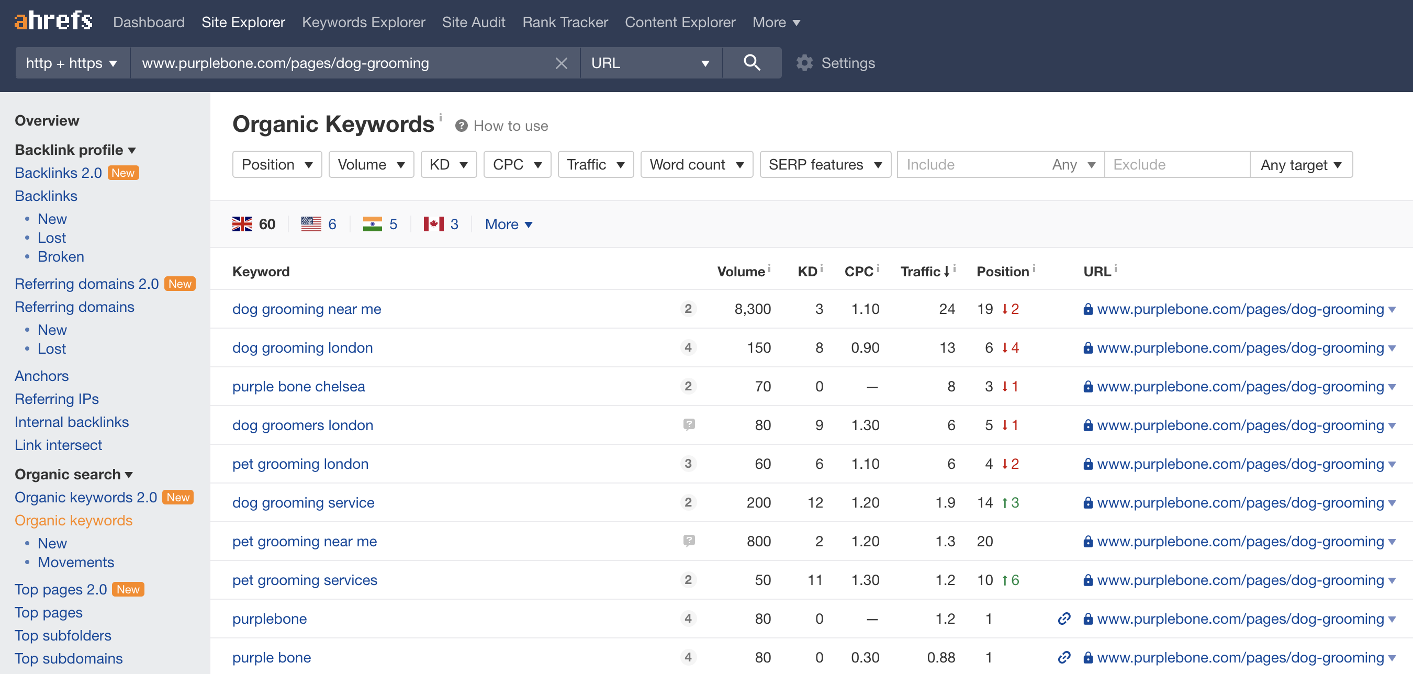Click SERP features badge for purple bone chelsea
Image resolution: width=1413 pixels, height=674 pixels.
[688, 386]
